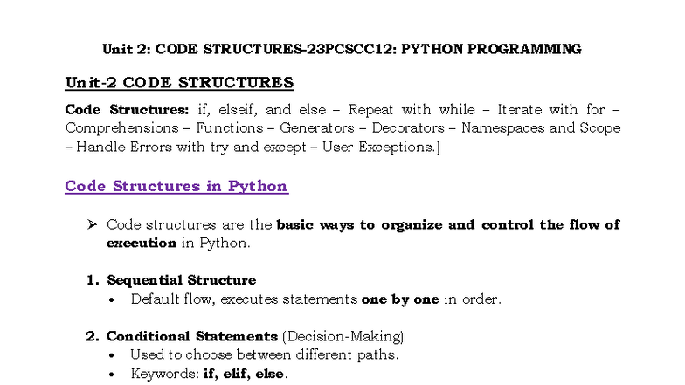The width and height of the screenshot is (685, 385).
Task: Click the arrow bullet before "Code structures are"
Action: click(91, 224)
